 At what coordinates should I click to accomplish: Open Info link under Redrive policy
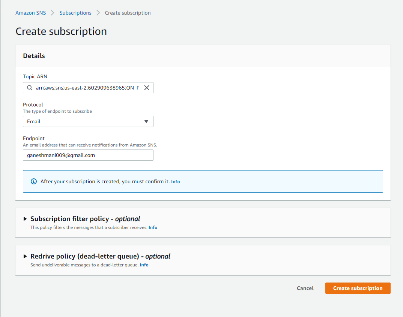[x=144, y=265]
